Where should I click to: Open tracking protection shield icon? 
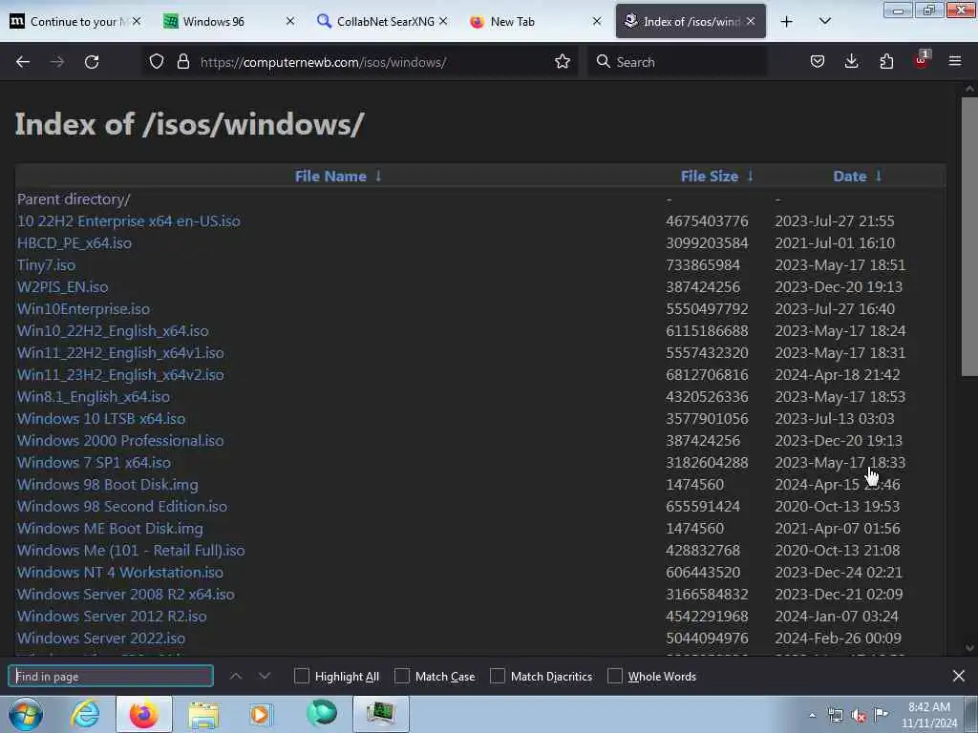(157, 62)
